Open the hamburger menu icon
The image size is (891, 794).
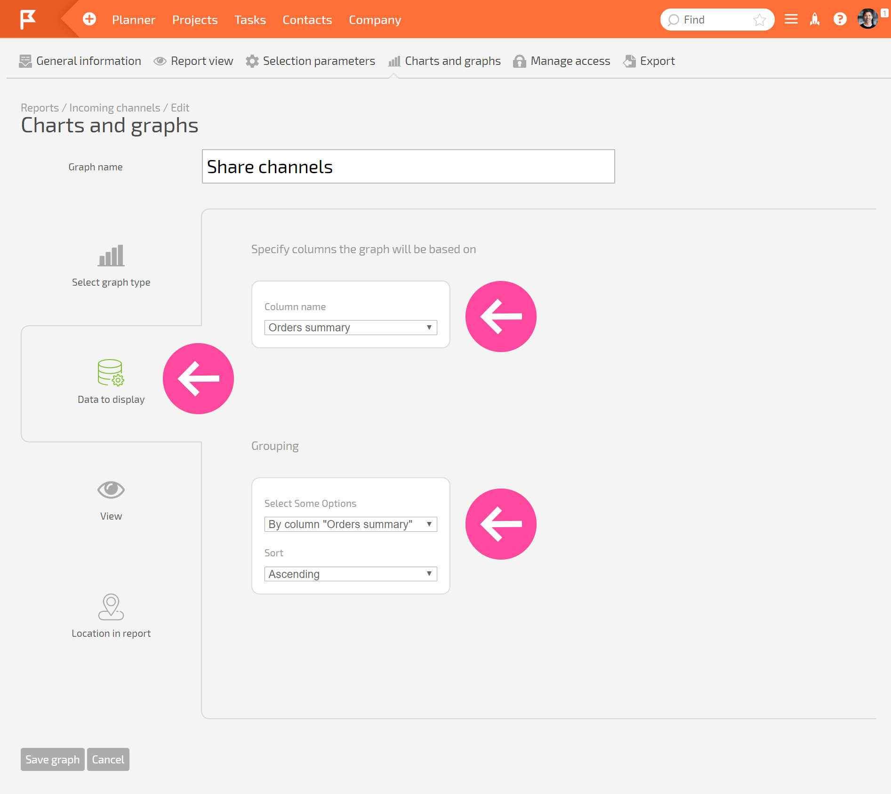click(791, 19)
